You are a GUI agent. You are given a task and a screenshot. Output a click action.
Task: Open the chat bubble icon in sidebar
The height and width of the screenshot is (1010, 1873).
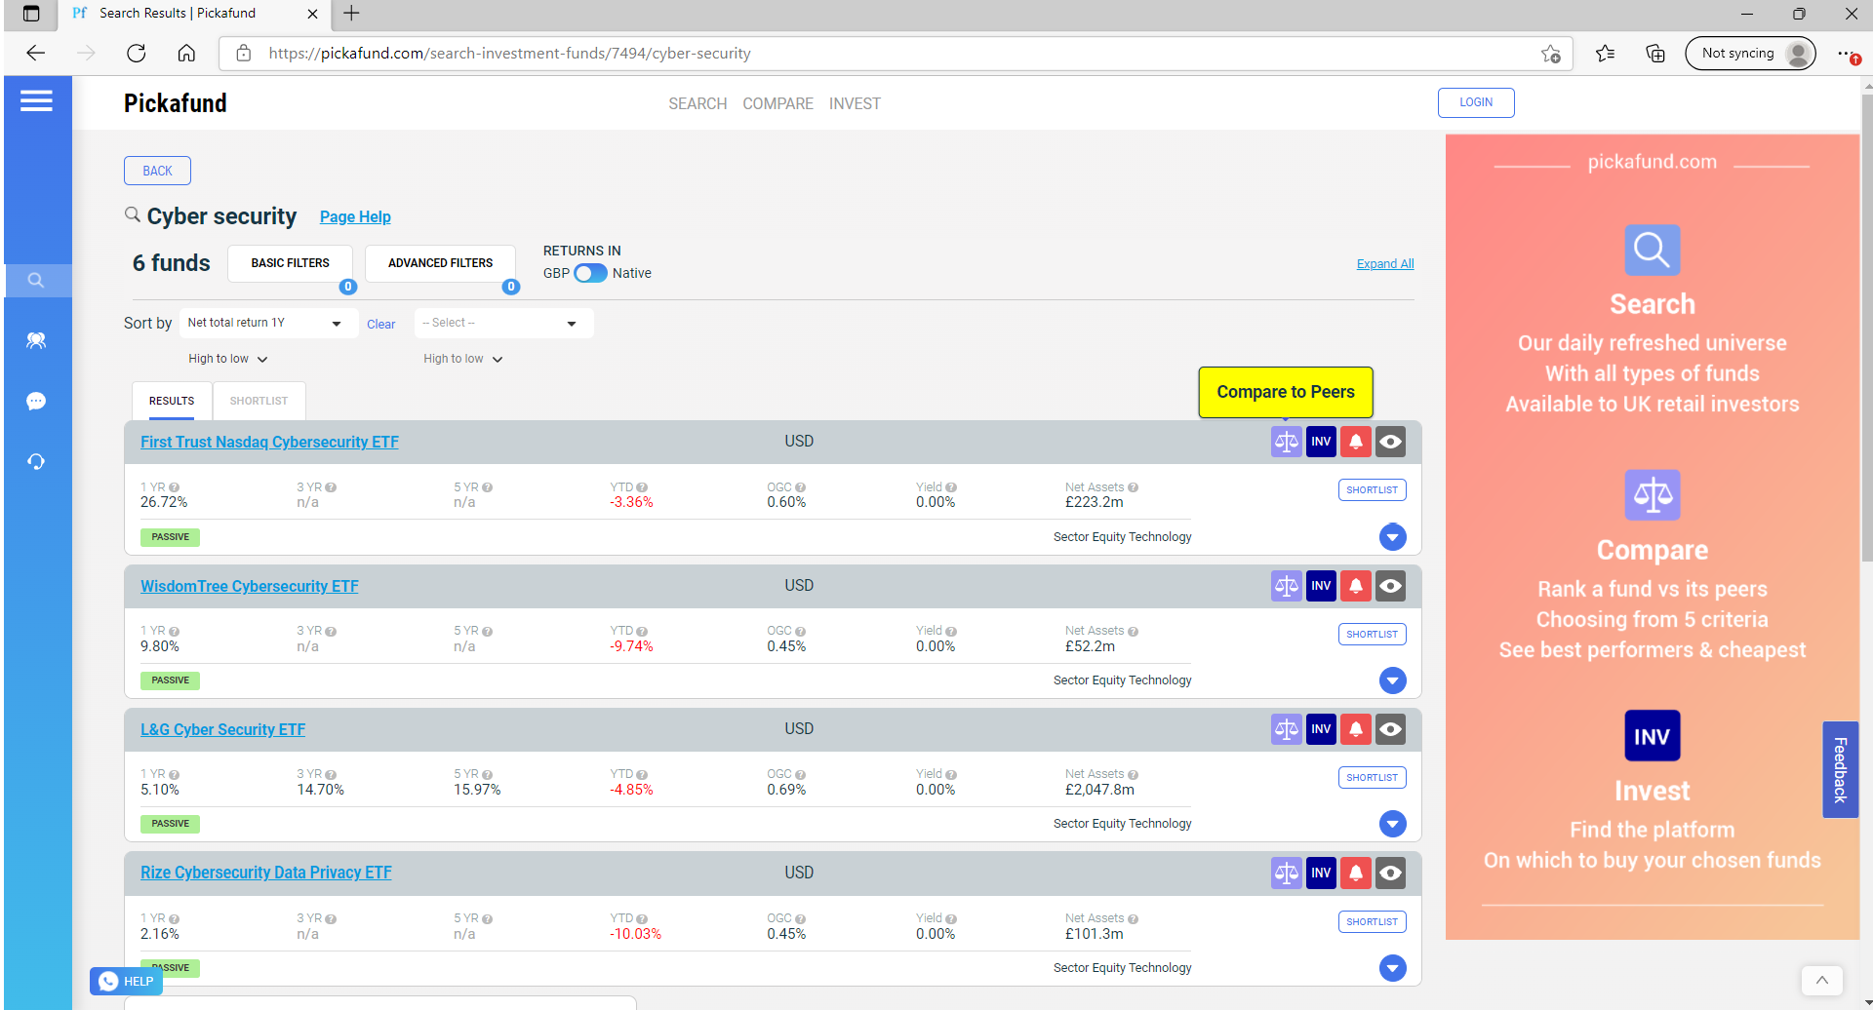coord(36,402)
